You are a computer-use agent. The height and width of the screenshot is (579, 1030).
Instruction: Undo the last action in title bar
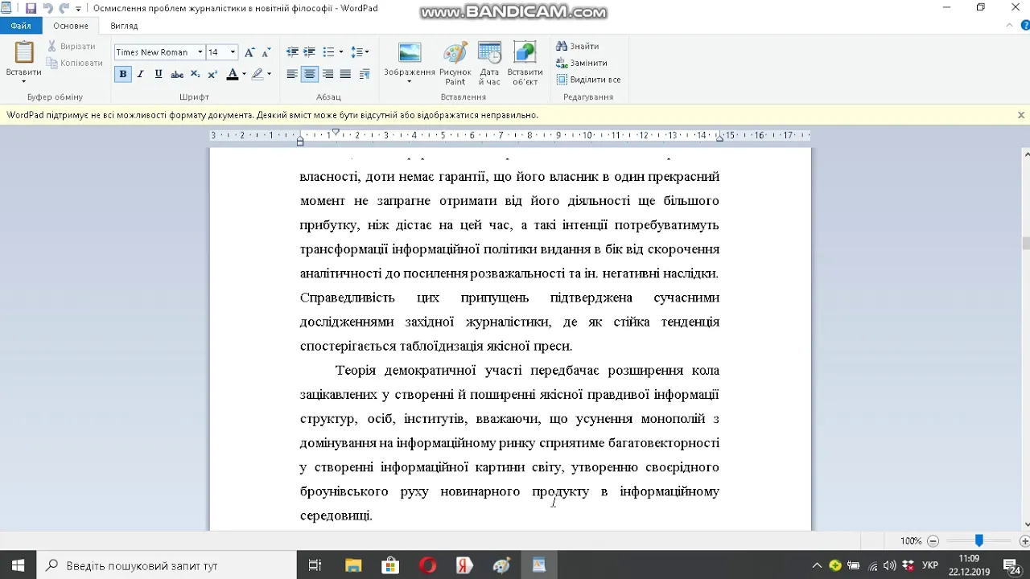[x=47, y=8]
